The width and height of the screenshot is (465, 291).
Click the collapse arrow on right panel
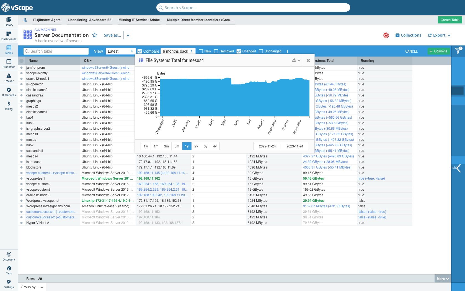tap(459, 168)
